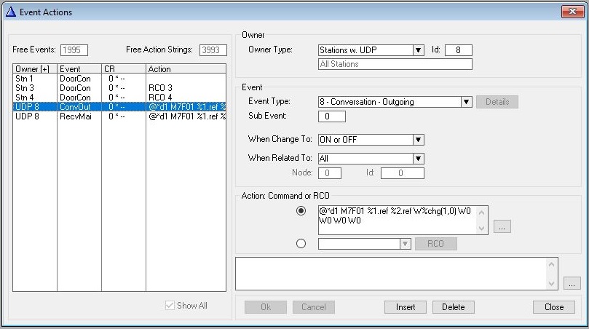Toggle the Show All checkbox
The height and width of the screenshot is (329, 589).
[170, 305]
